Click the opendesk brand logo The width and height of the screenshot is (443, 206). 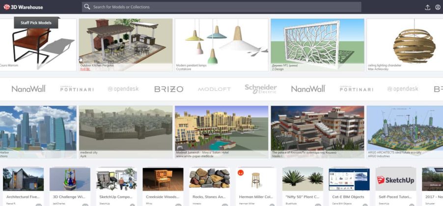[124, 89]
